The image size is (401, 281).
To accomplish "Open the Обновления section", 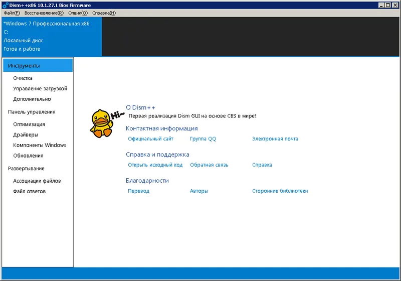I will [x=28, y=156].
